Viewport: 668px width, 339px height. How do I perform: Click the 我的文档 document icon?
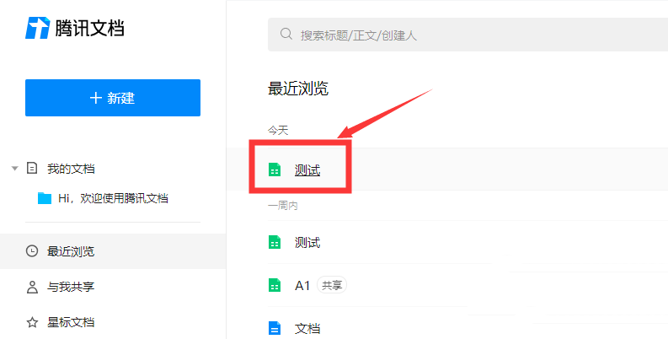point(32,169)
